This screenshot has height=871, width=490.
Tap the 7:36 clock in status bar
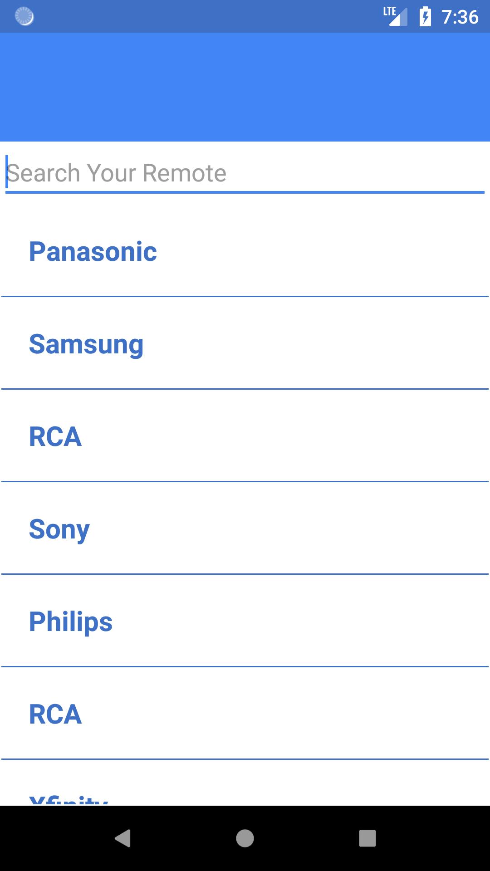pyautogui.click(x=460, y=17)
